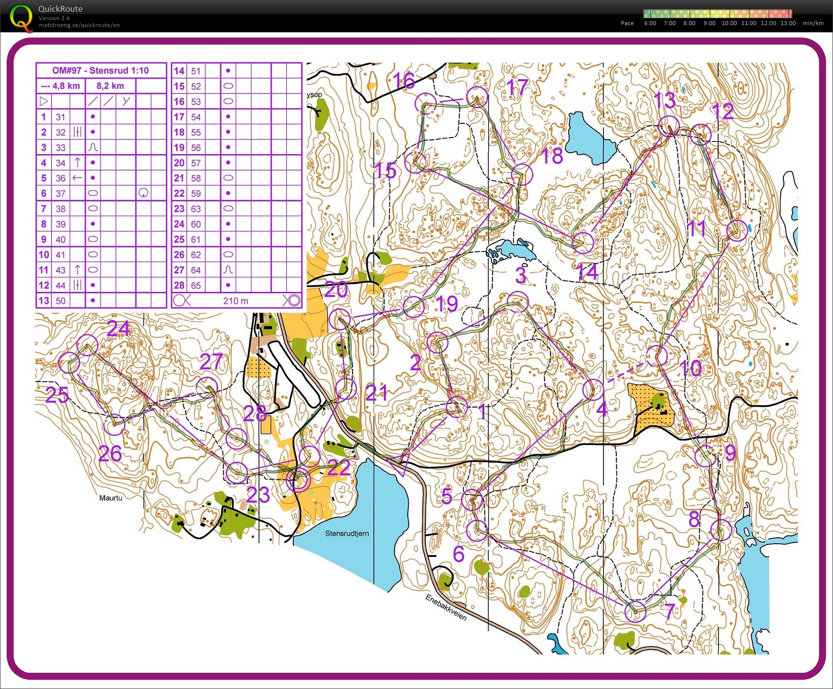Click the control 16 circle on the map
Viewport: 833px width, 689px height.
tap(426, 104)
